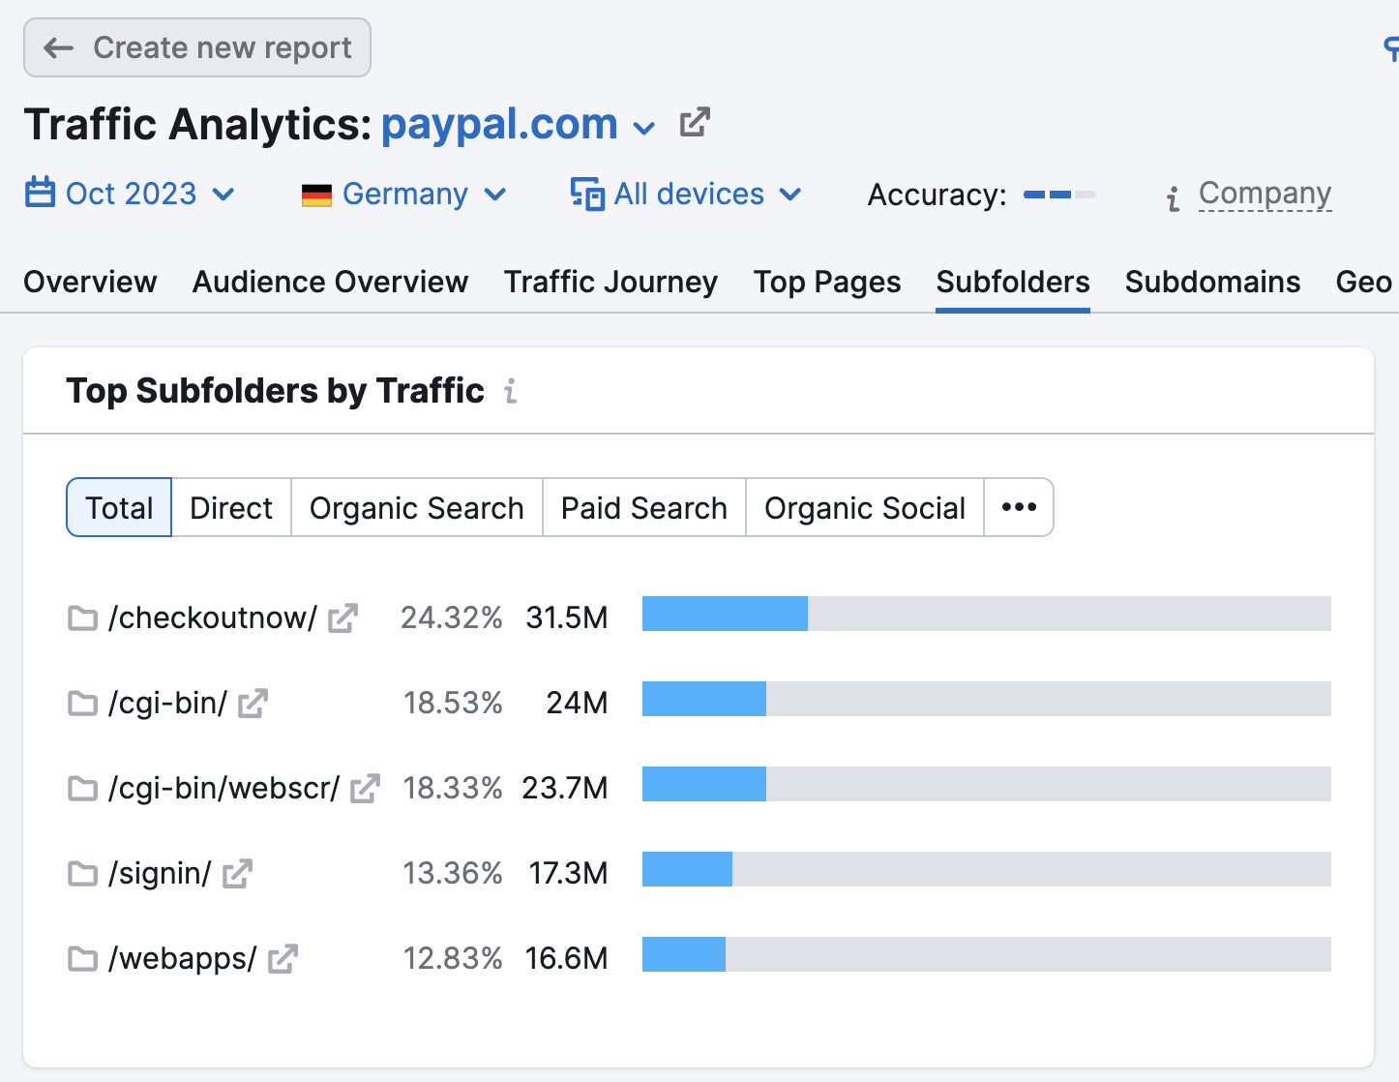1399x1082 pixels.
Task: Click the folder icon for /webapps/
Action: (x=82, y=959)
